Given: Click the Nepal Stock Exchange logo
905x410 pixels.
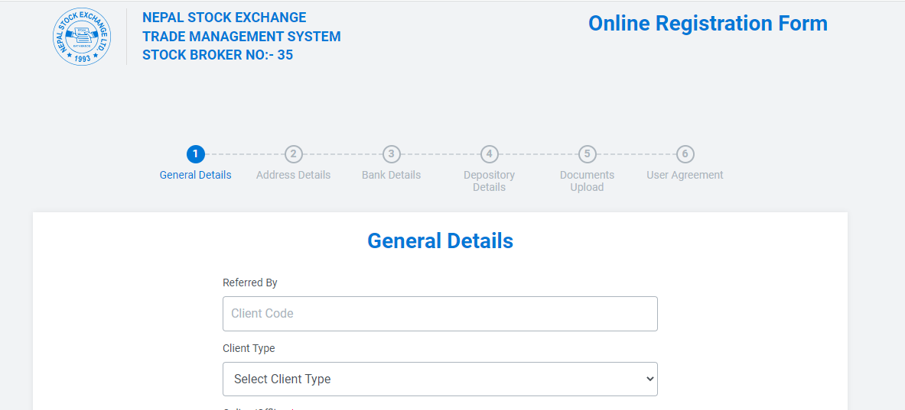Looking at the screenshot, I should click(82, 37).
